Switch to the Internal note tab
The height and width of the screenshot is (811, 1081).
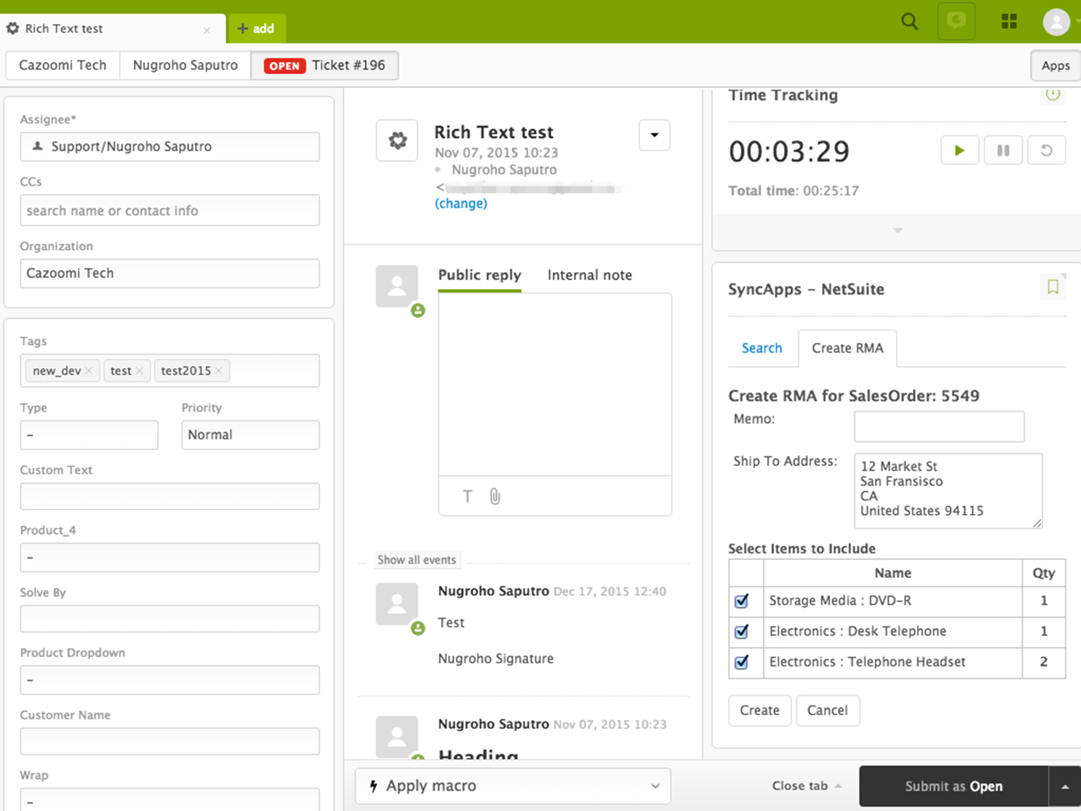(590, 275)
